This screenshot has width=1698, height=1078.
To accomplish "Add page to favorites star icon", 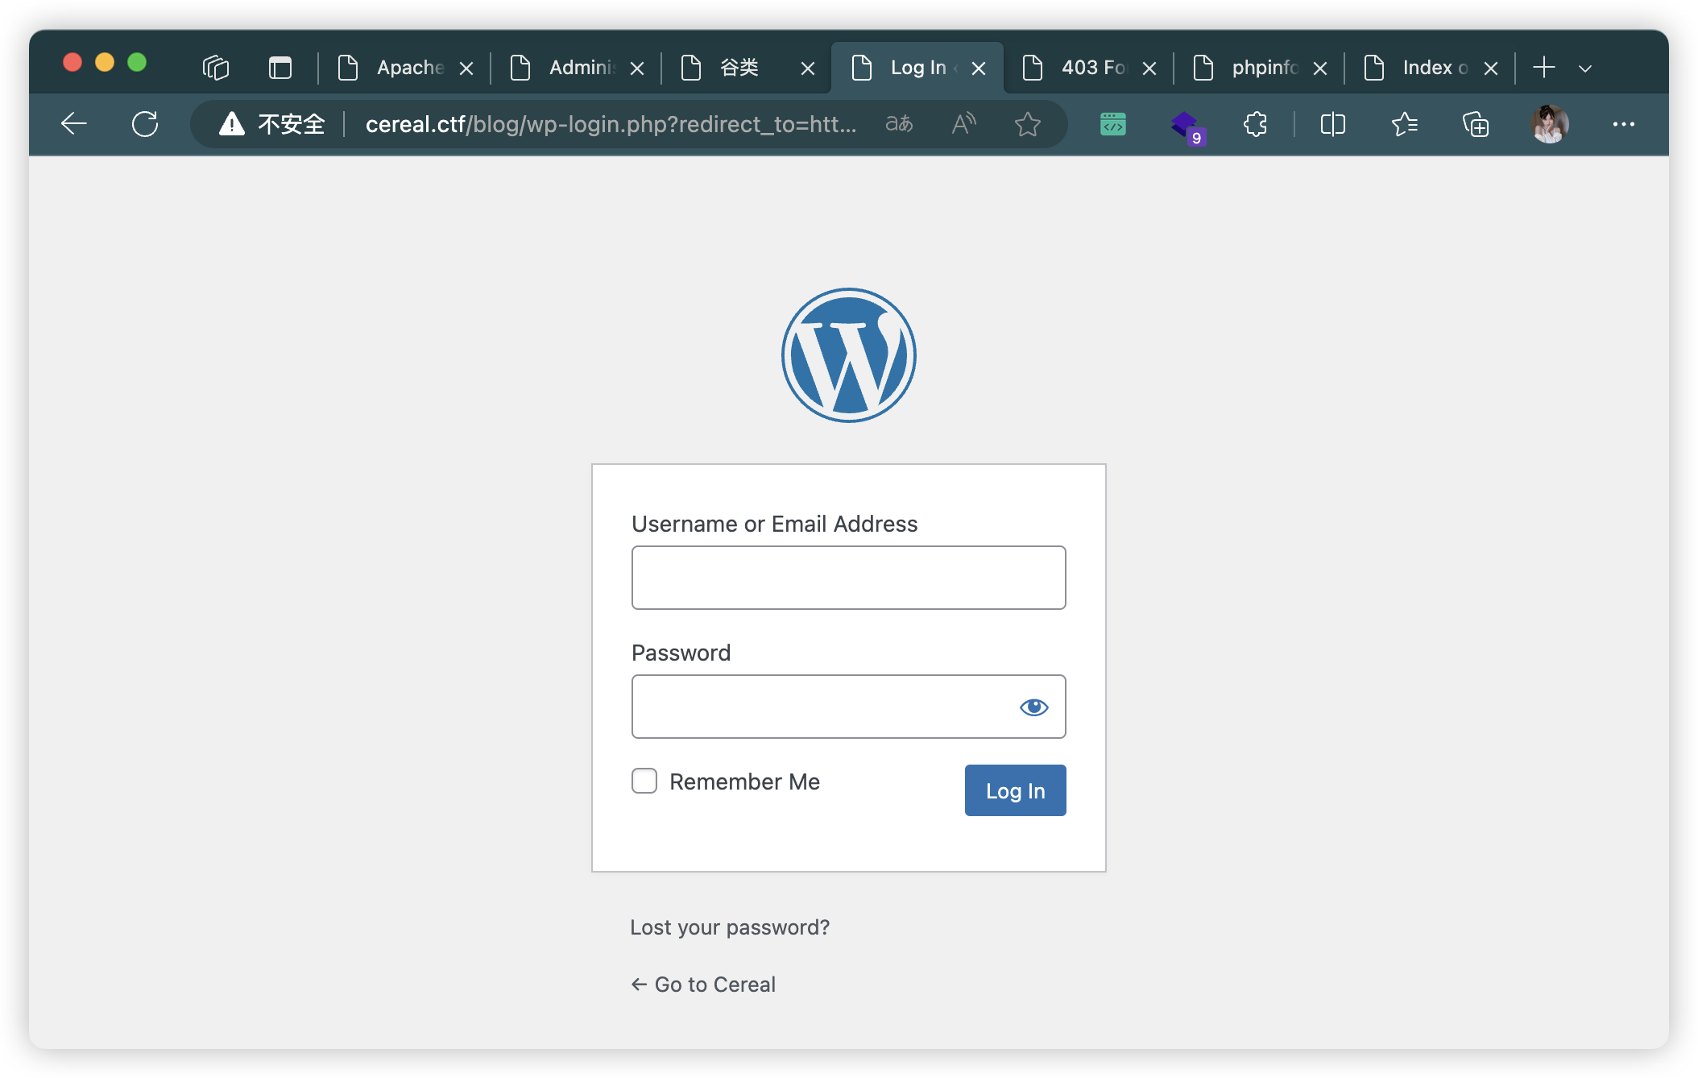I will click(x=1027, y=124).
